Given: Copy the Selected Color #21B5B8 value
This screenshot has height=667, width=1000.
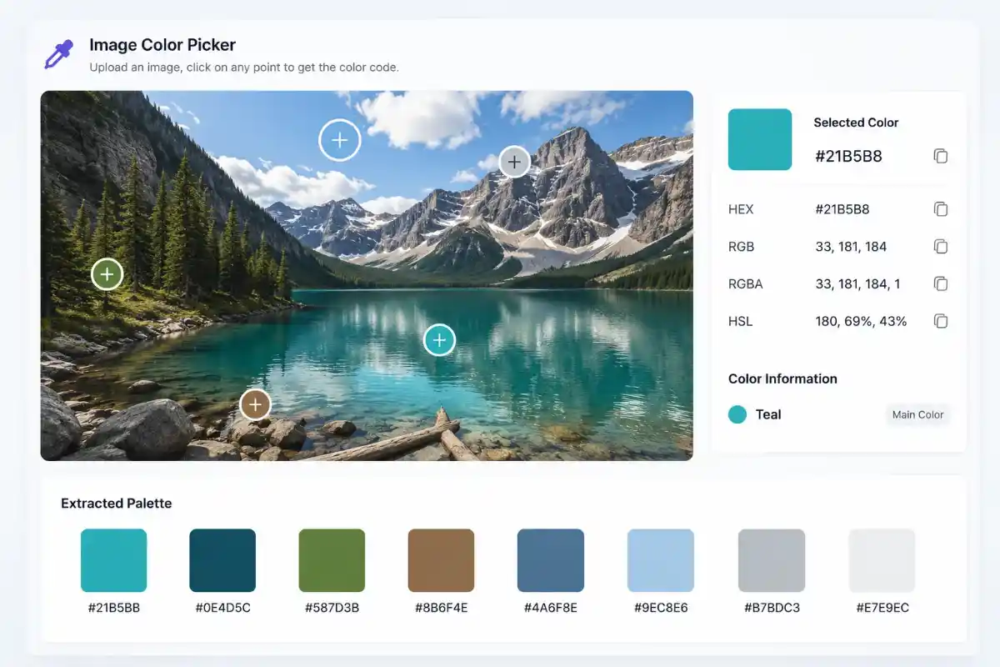Looking at the screenshot, I should coord(941,156).
